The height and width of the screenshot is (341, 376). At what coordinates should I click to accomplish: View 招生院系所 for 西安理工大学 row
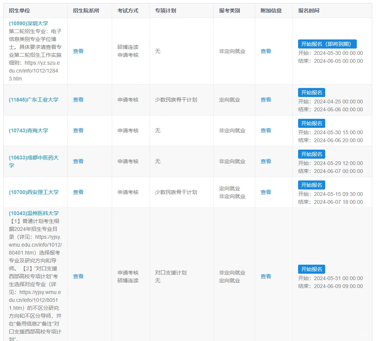click(78, 192)
